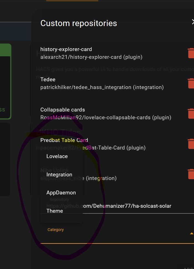Click RossMcMillan92/lovelace-collapsable-cards (plugin) text
This screenshot has height=269, width=194.
click(x=106, y=118)
